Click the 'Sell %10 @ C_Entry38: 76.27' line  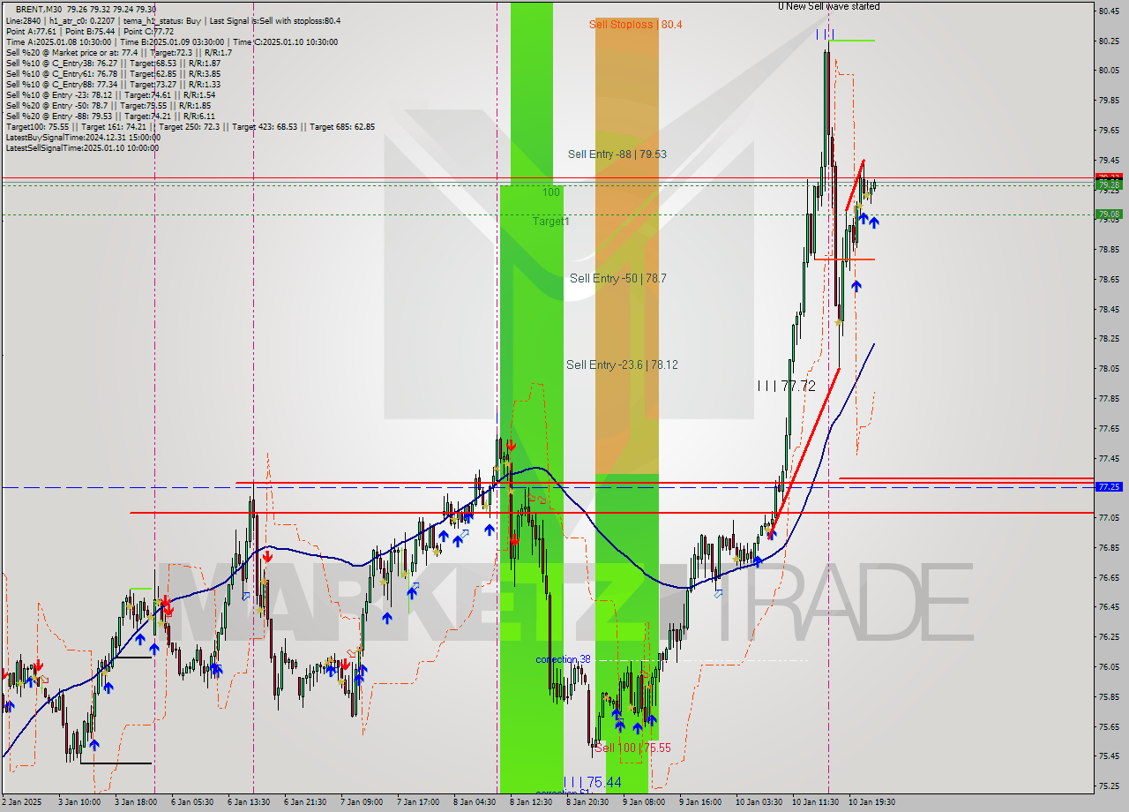click(113, 63)
